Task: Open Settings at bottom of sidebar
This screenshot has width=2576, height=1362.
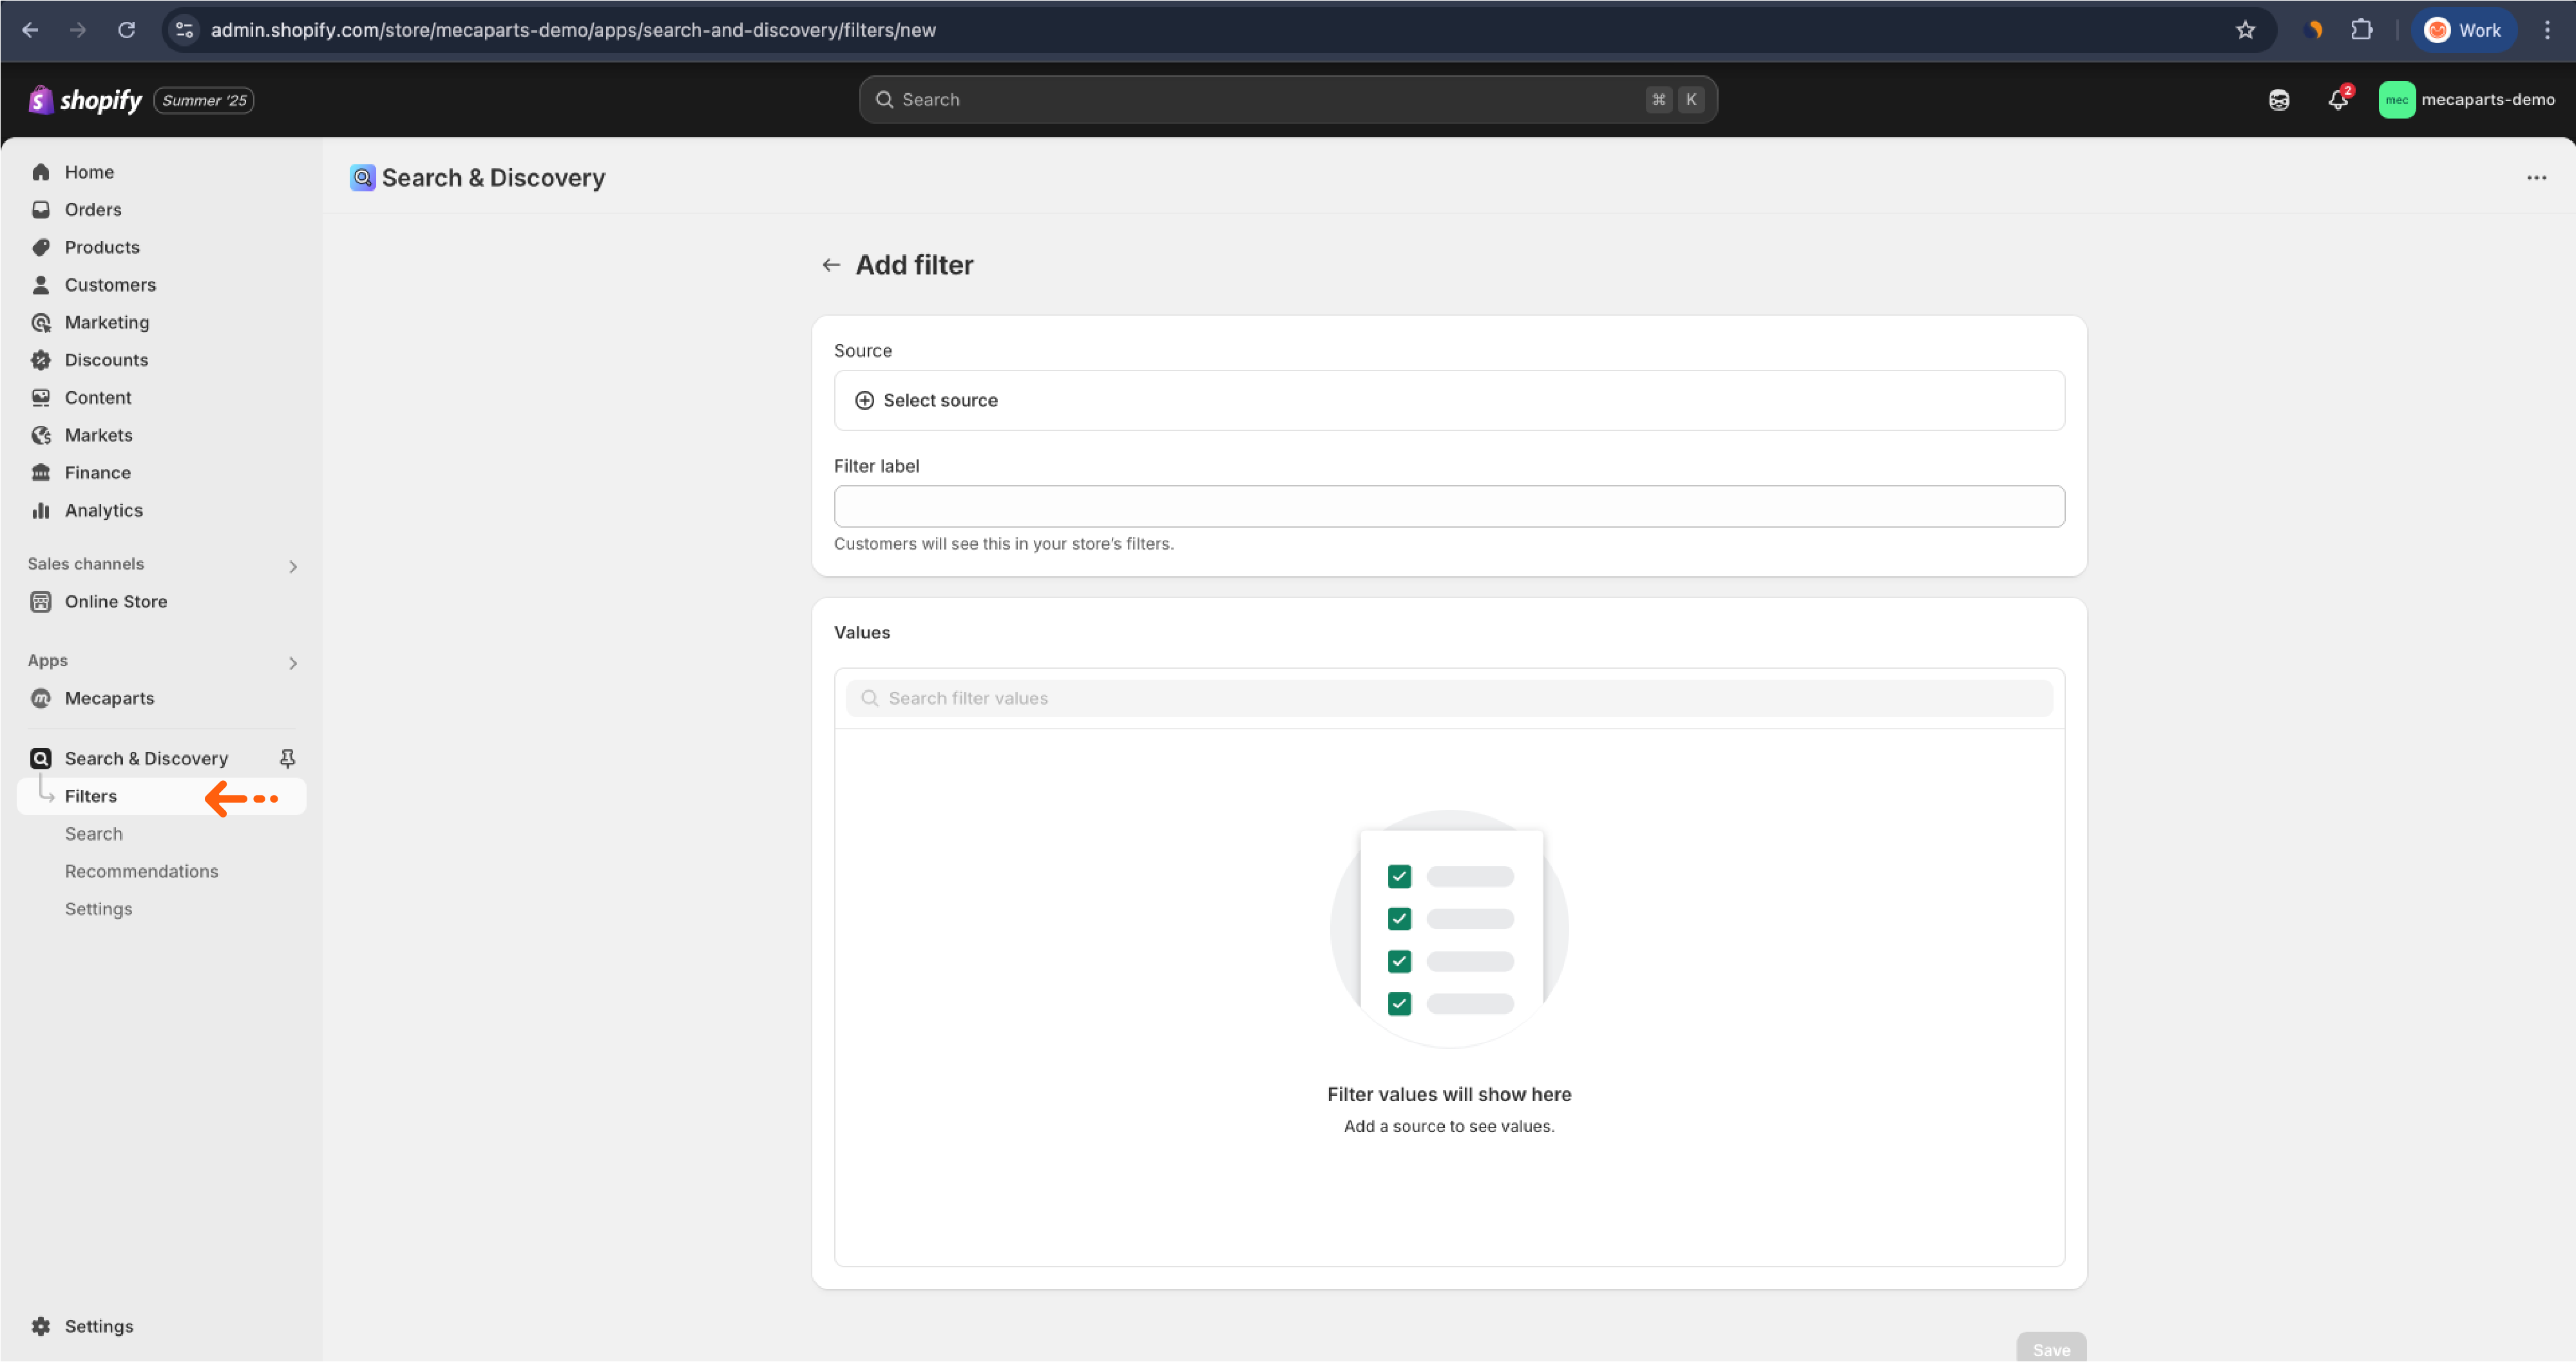Action: [x=98, y=1326]
